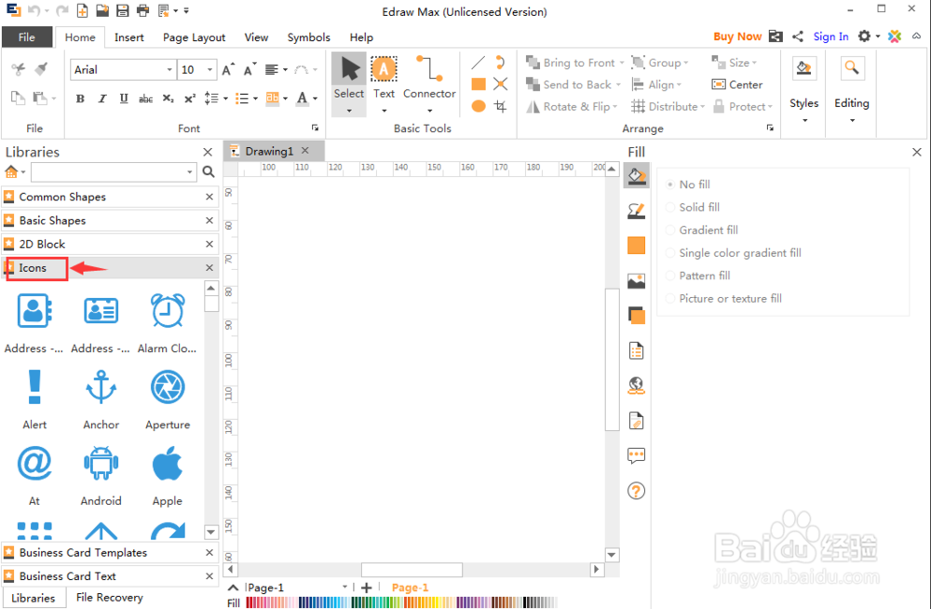The width and height of the screenshot is (931, 609).
Task: Pick the line drawing tool
Action: point(478,62)
